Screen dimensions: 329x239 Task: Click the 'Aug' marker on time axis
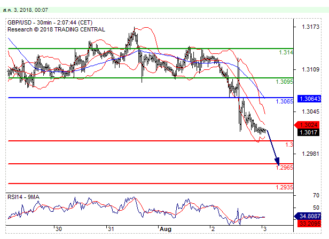tap(166, 229)
